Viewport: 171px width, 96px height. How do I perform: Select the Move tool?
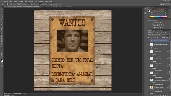click(x=2, y=10)
